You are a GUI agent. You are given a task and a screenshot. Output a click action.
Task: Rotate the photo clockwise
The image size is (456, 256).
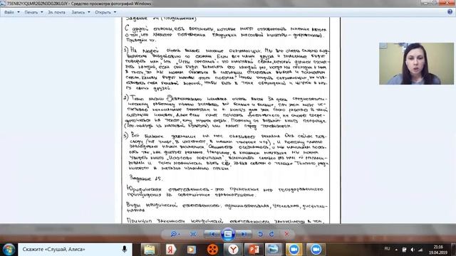point(271,234)
